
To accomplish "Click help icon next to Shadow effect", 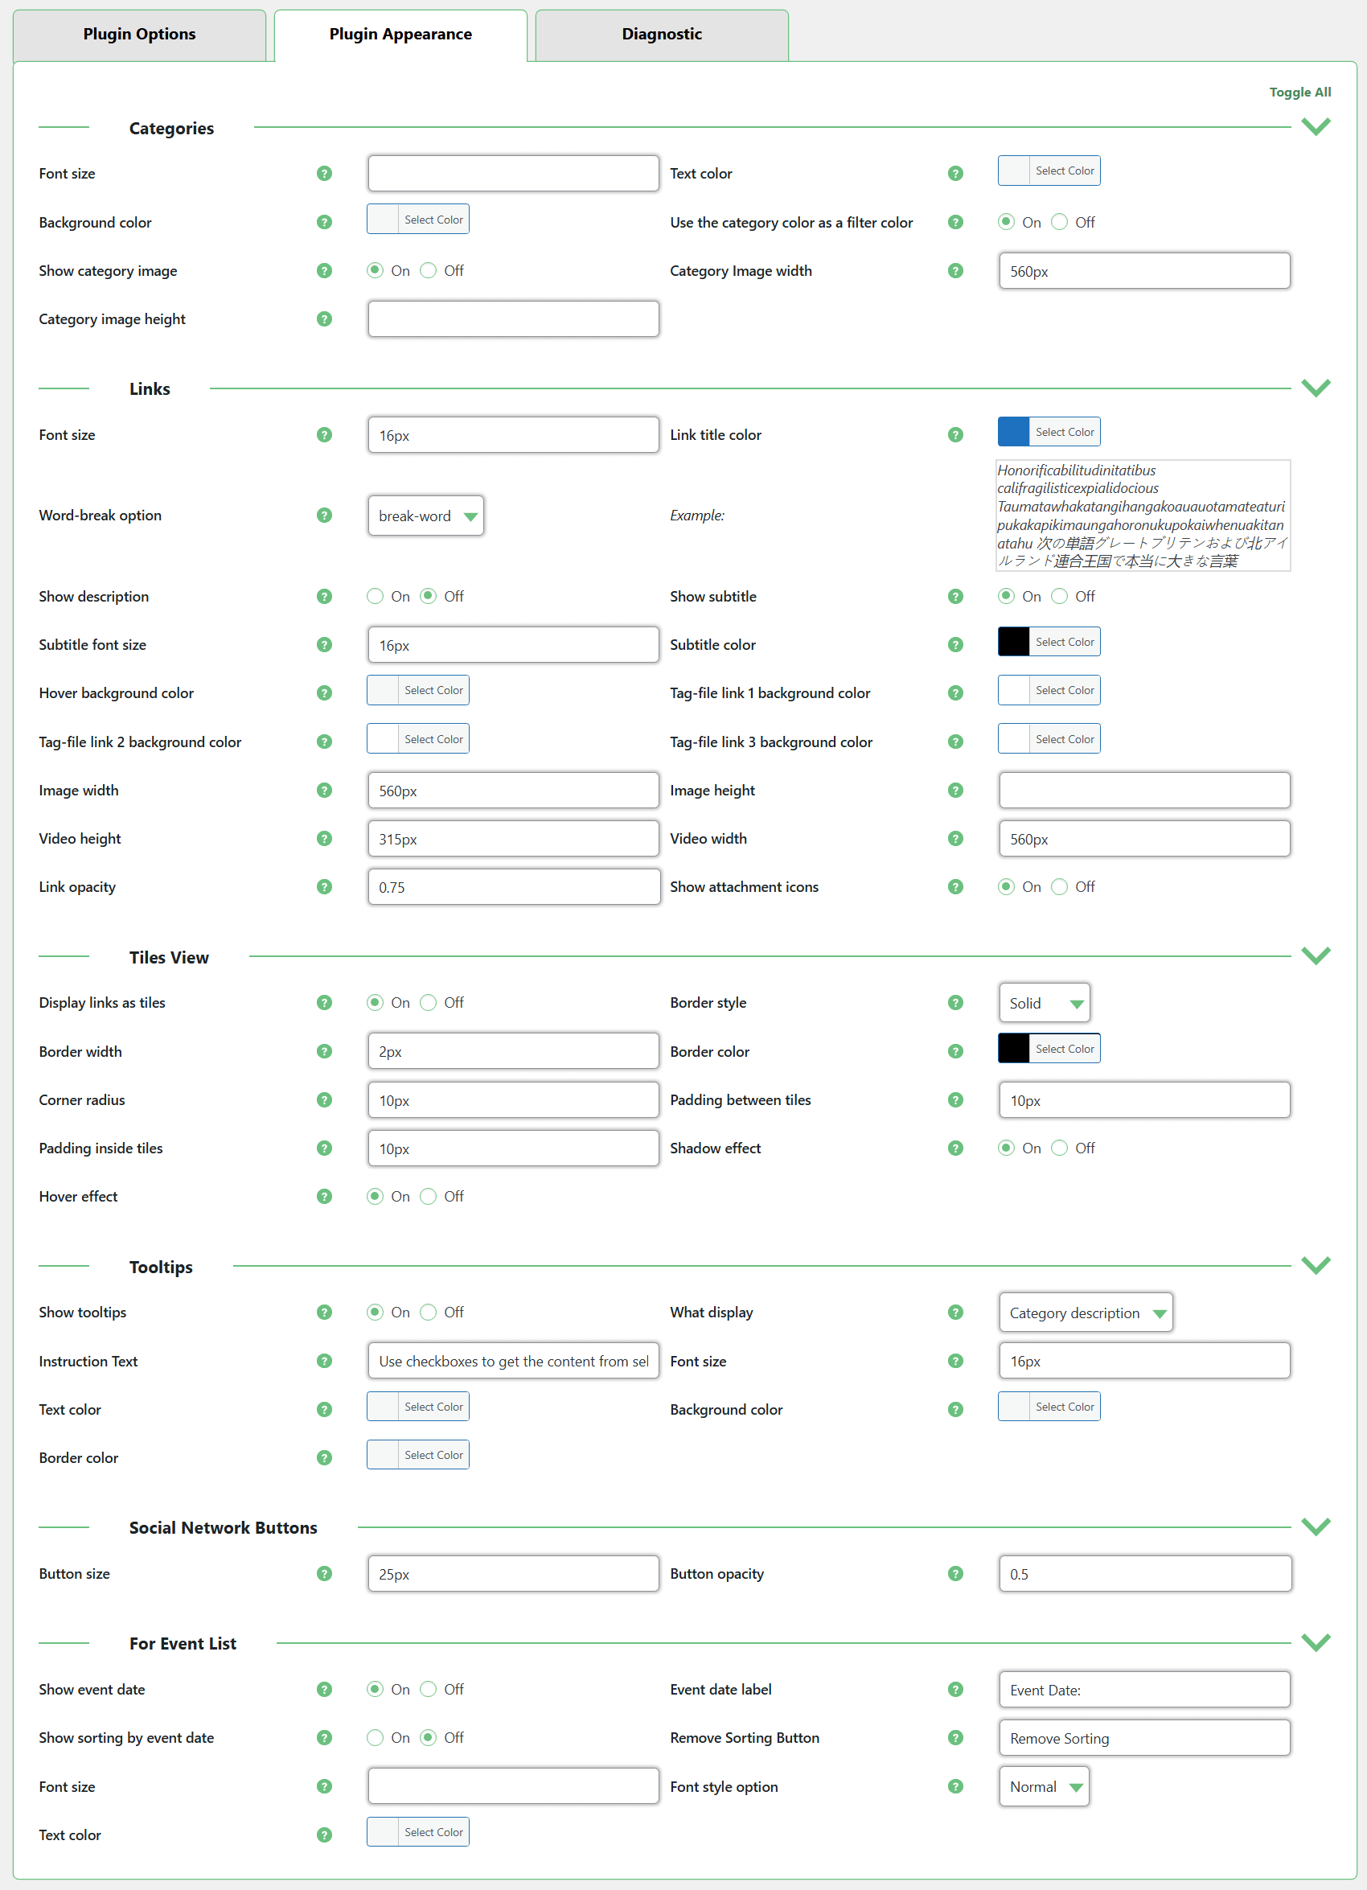I will coord(954,1148).
